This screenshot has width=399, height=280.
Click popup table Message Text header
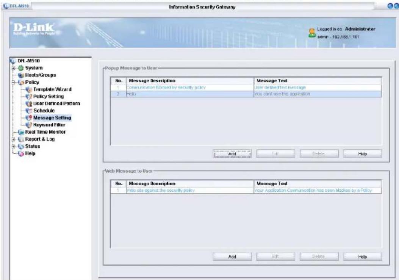318,81
